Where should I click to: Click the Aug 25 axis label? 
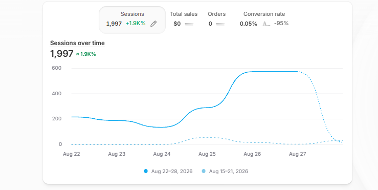click(207, 154)
